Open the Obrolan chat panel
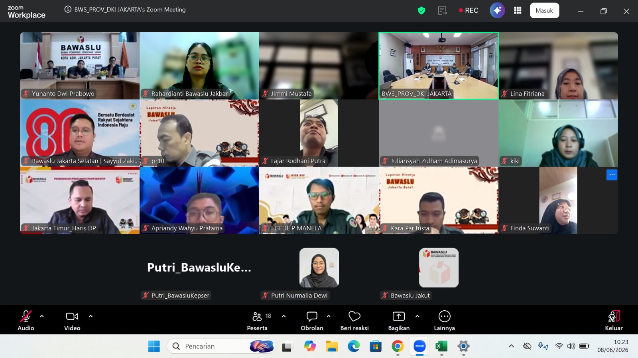This screenshot has height=358, width=638. pyautogui.click(x=312, y=320)
